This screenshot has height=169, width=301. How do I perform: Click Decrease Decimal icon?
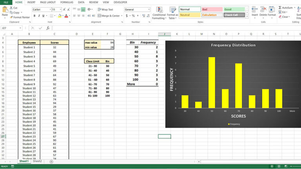click(148, 16)
